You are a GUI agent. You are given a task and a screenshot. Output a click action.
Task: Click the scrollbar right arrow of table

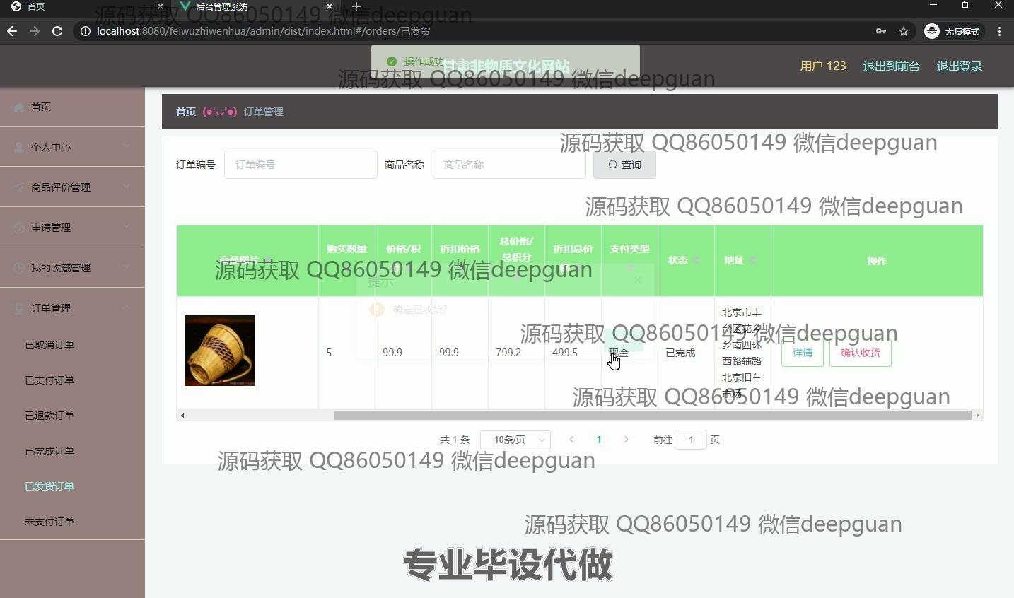pyautogui.click(x=978, y=415)
